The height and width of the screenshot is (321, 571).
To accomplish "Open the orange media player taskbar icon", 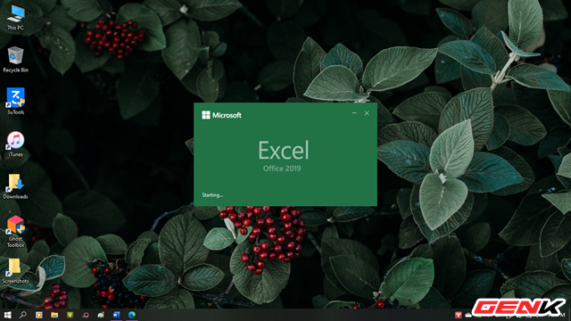I will [x=39, y=315].
